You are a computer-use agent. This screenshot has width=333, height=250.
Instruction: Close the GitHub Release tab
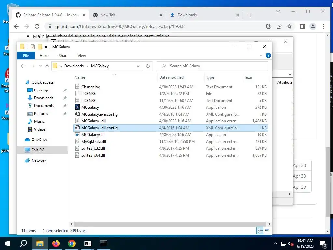[84, 15]
